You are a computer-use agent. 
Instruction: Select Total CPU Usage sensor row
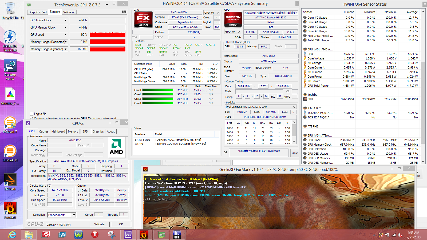(361, 40)
